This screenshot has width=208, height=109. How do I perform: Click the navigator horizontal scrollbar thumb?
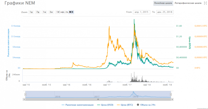98,99
